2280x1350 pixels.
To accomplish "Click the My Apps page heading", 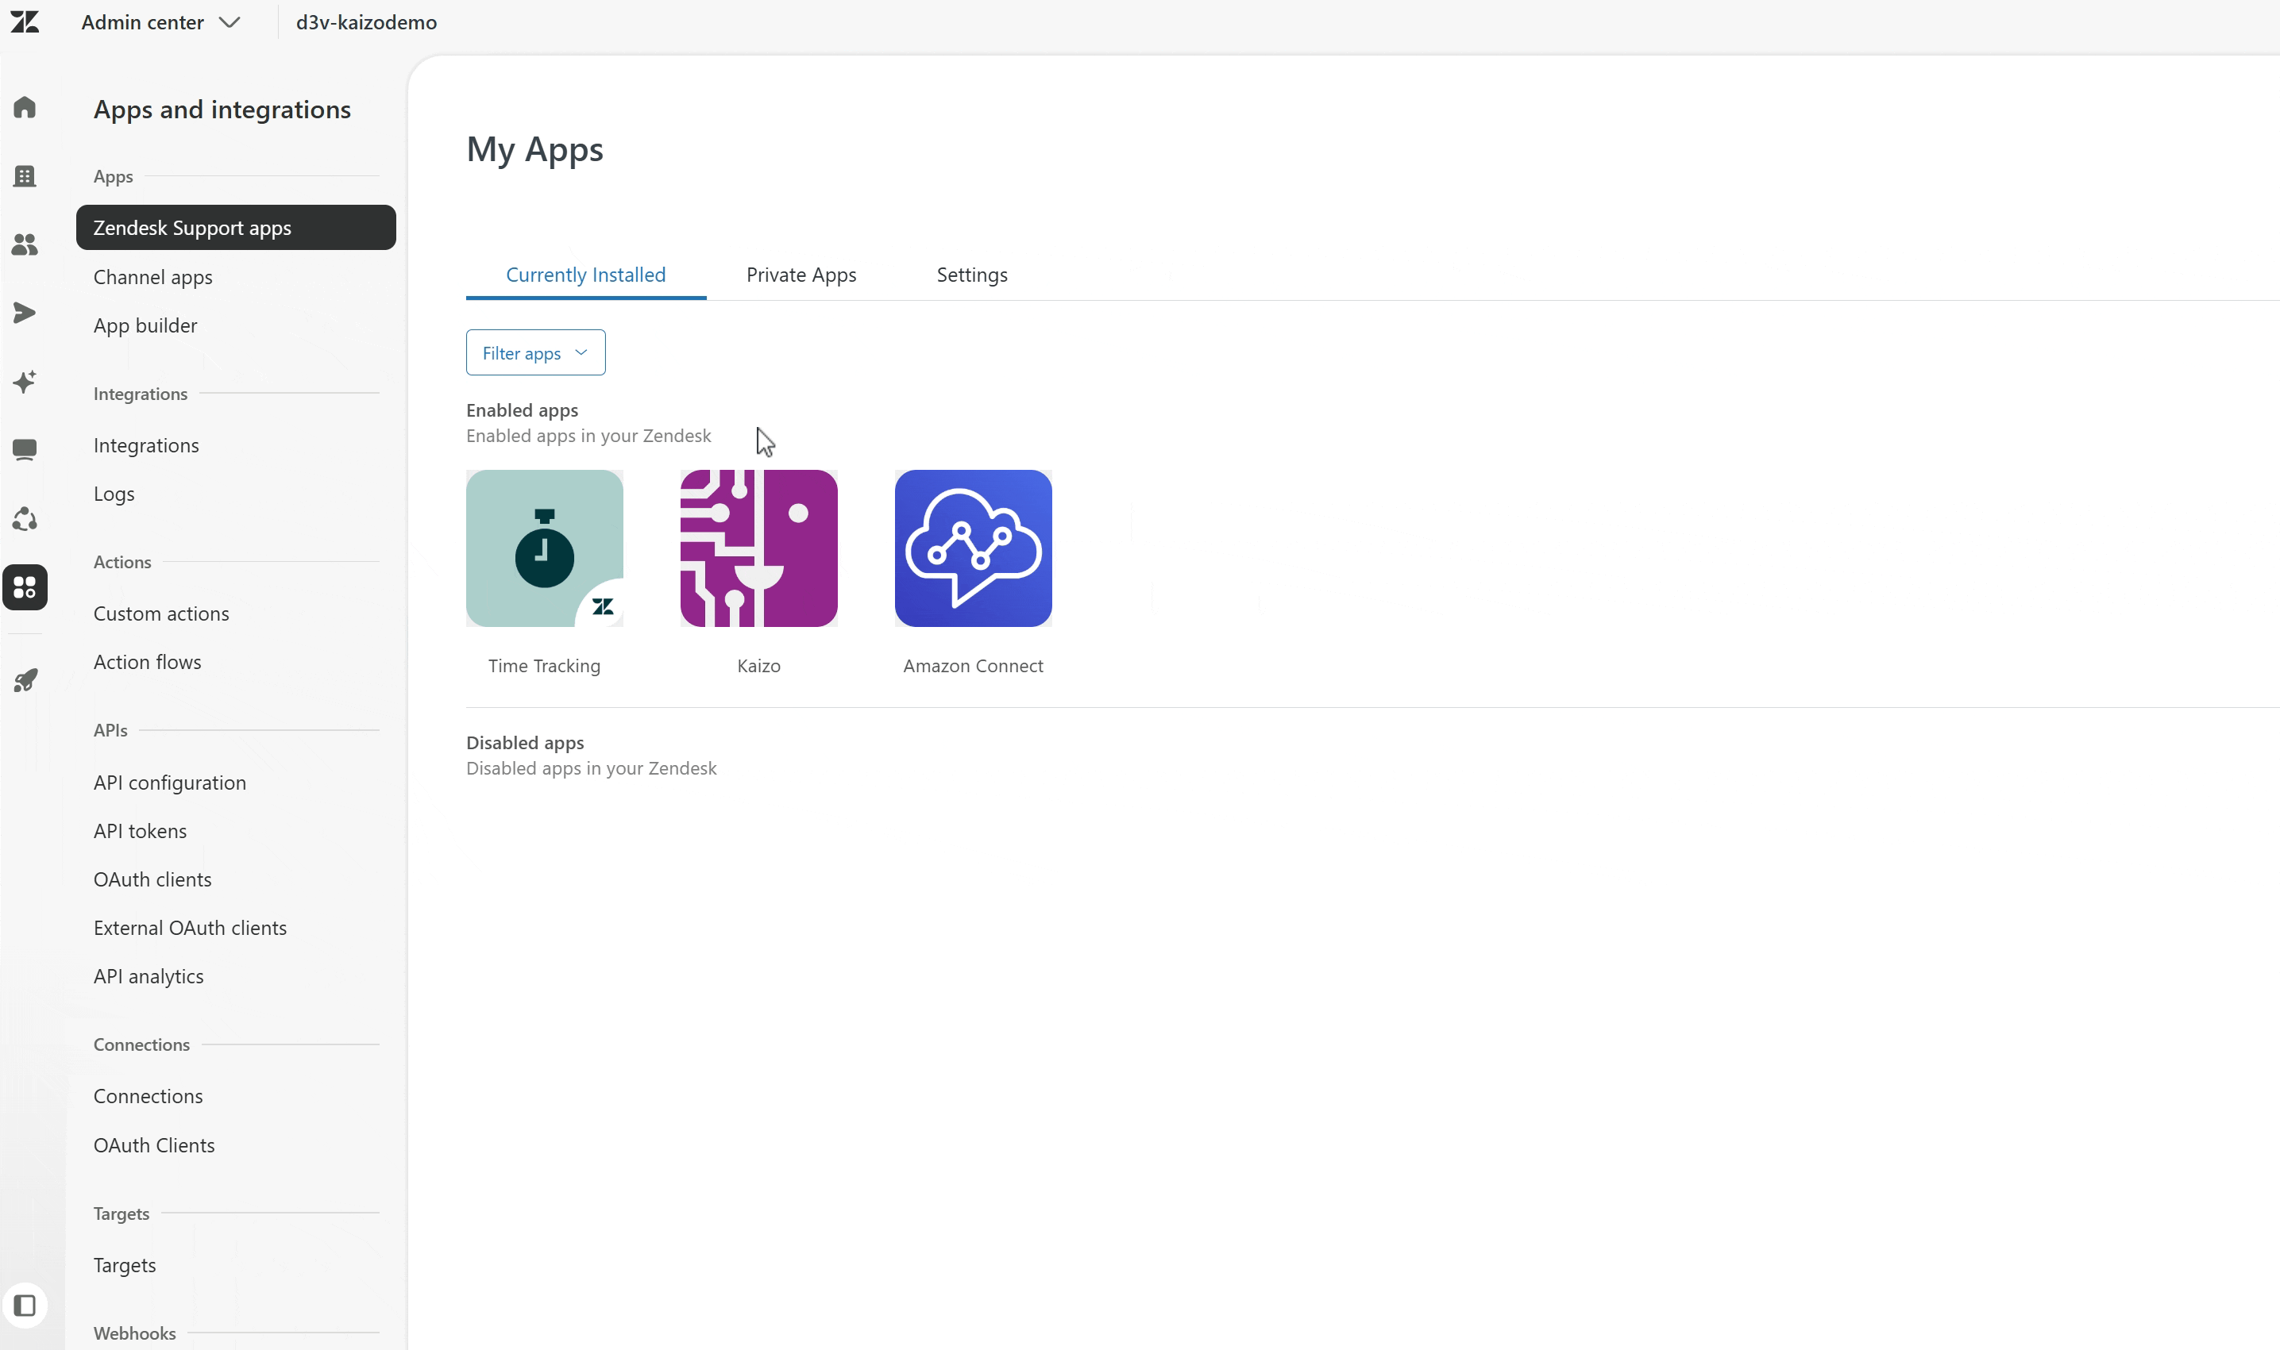I will coord(535,149).
